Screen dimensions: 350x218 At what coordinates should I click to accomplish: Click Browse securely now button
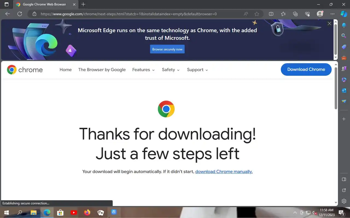(167, 49)
